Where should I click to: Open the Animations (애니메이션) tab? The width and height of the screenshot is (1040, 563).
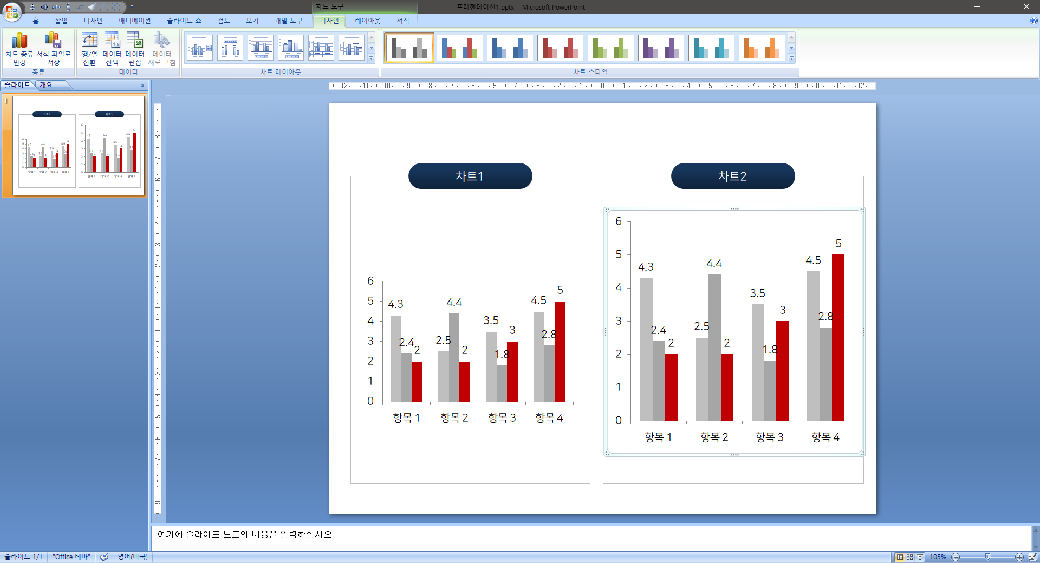pos(135,21)
